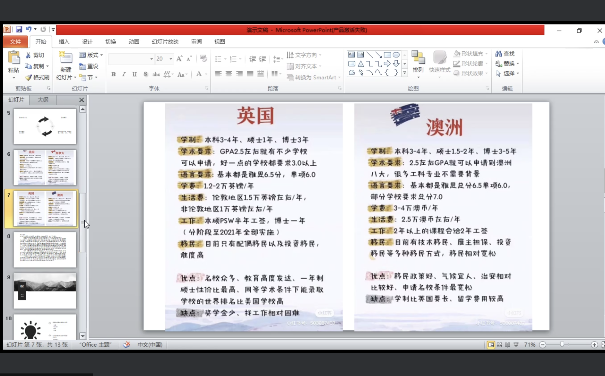Select slide 9 thumbnail with mountain photo
The height and width of the screenshot is (376, 605).
[x=45, y=291]
